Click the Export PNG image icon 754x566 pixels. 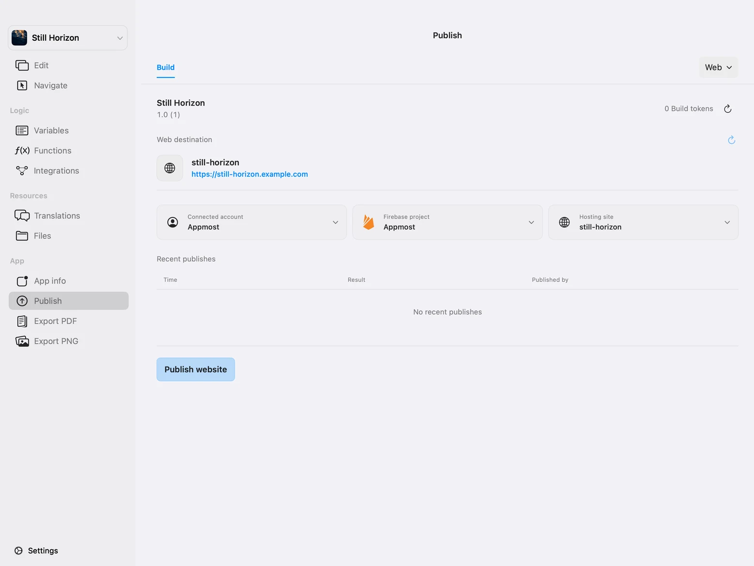click(x=22, y=341)
